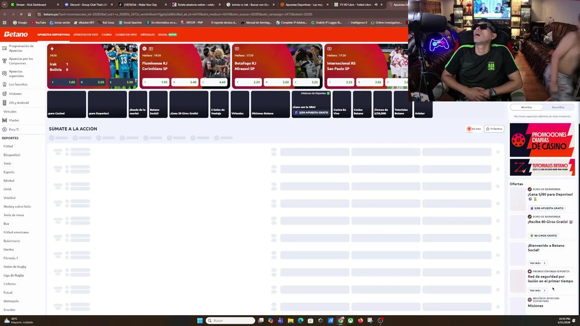Click the Windows taskbar Buscar search box
The width and height of the screenshot is (580, 326).
[230, 321]
